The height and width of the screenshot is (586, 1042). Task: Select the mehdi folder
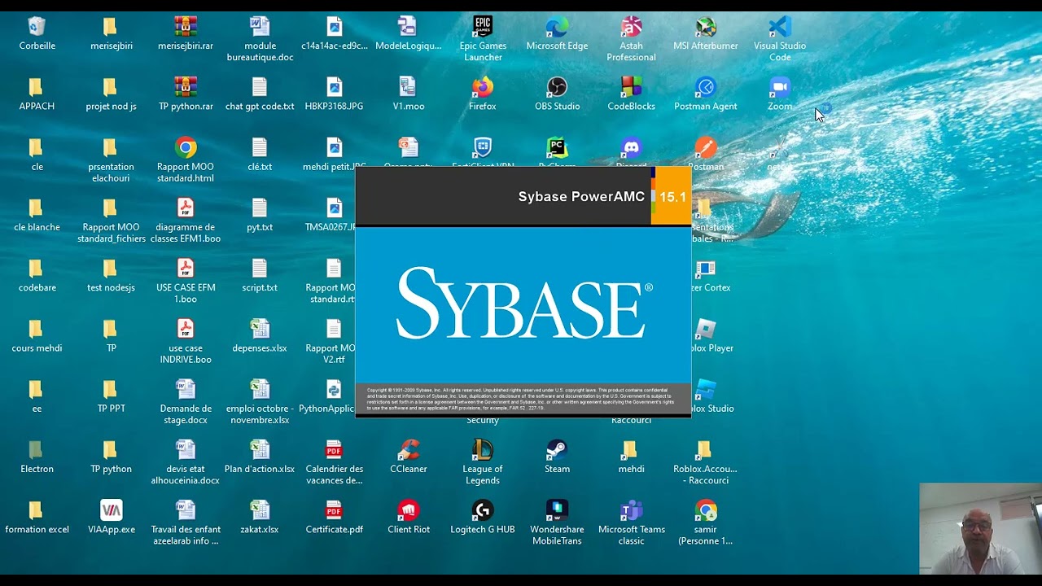[x=631, y=457]
